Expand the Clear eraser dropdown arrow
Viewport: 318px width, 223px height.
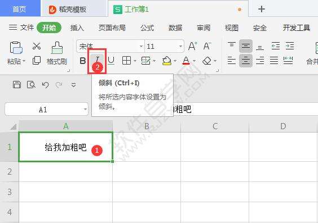point(215,61)
